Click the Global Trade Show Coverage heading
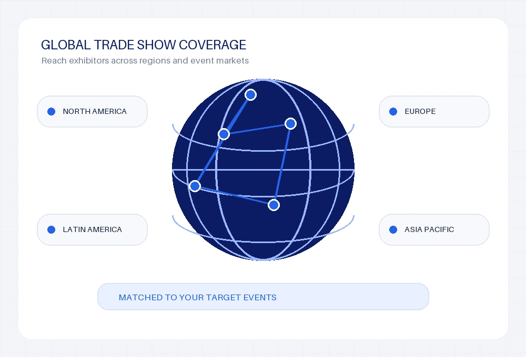Image resolution: width=526 pixels, height=357 pixels. (x=144, y=45)
